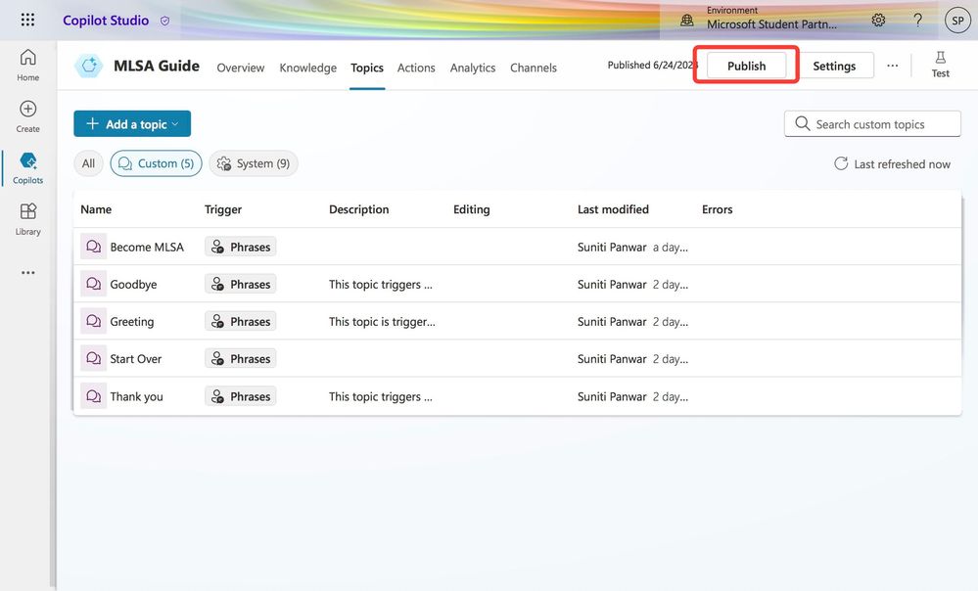Open Create in the sidebar
978x591 pixels.
(x=27, y=116)
